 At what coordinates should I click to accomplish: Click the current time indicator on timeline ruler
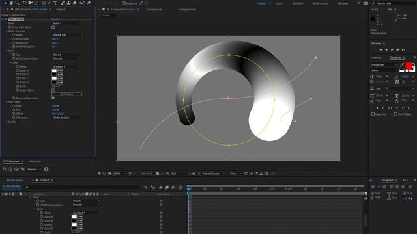[189, 188]
